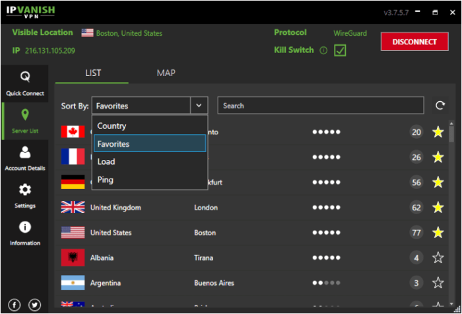Click the red DISCONNECT button
This screenshot has height=314, width=462.
point(414,42)
